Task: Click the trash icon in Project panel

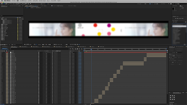Action: pos(12,45)
